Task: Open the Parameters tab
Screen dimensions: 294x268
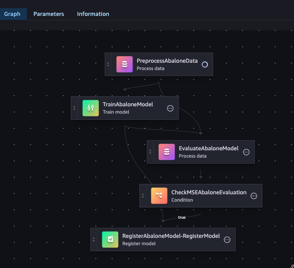Action: [49, 14]
